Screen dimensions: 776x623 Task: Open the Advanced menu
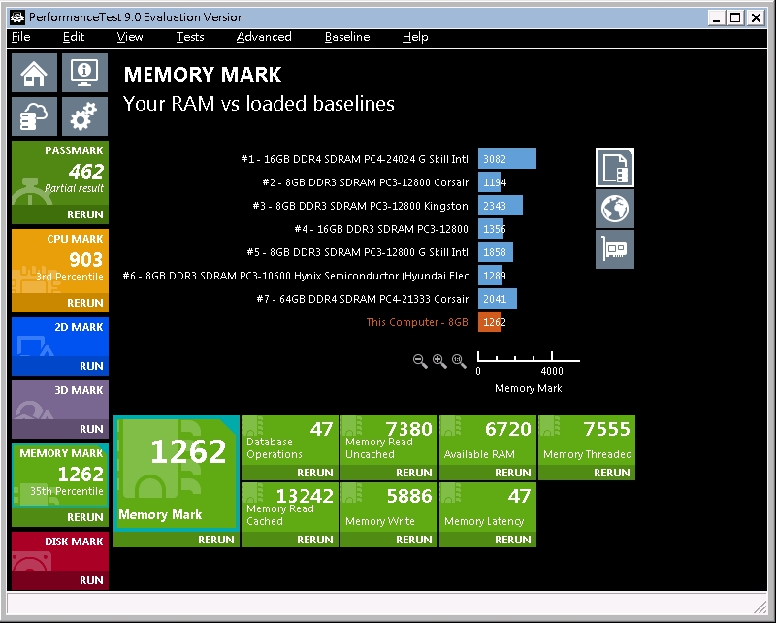click(264, 37)
